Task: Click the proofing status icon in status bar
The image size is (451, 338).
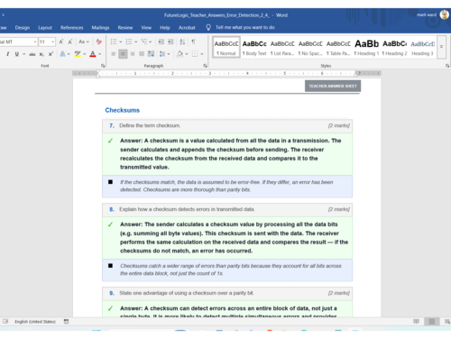Action: coord(5,322)
